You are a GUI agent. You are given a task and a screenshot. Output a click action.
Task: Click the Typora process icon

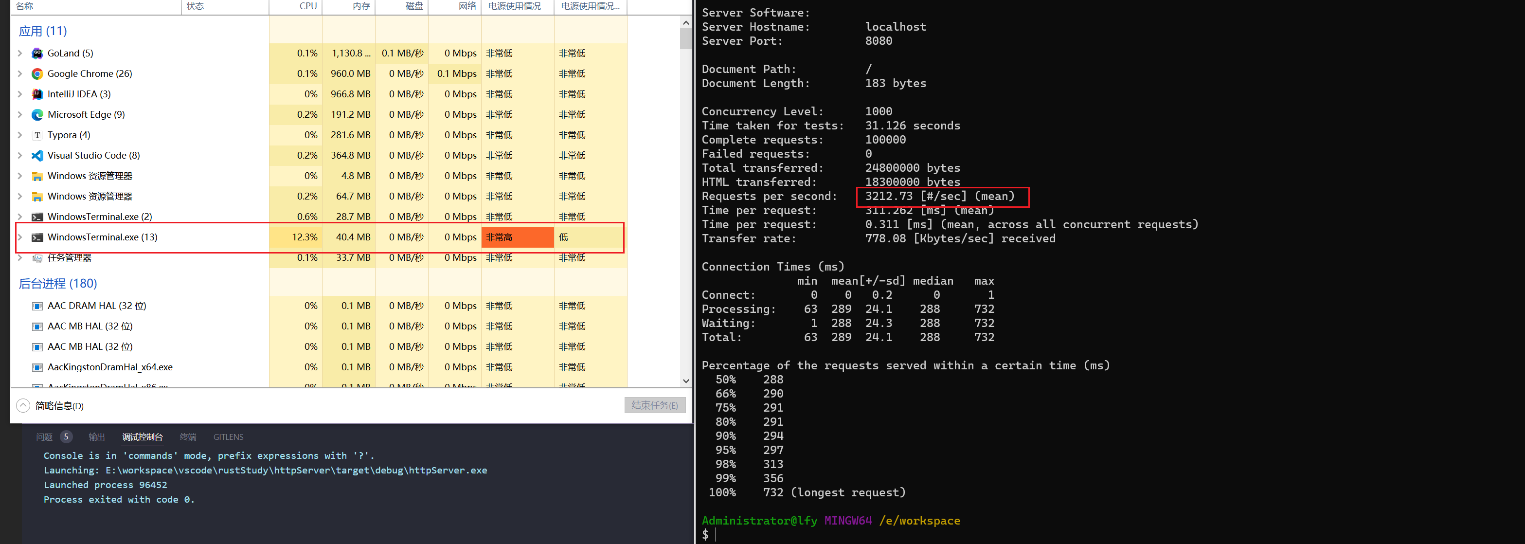(37, 135)
